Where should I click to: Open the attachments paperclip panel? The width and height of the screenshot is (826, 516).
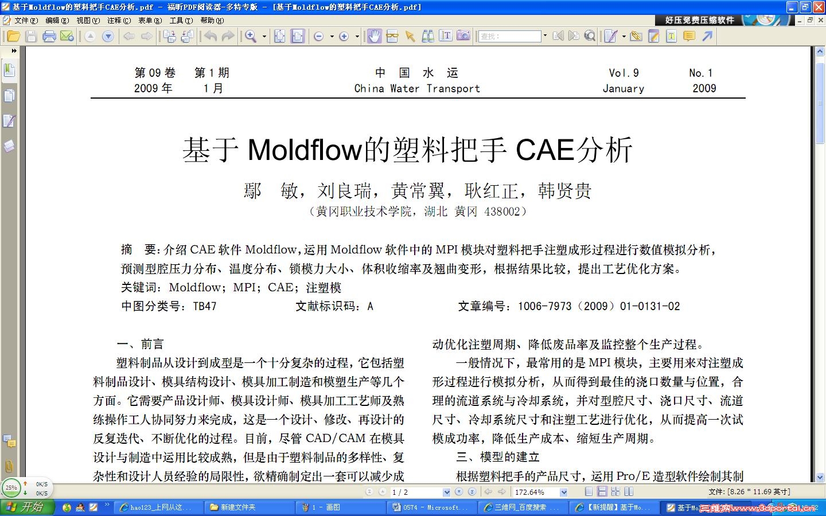[9, 466]
